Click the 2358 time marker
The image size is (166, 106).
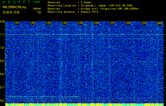coord(128,23)
